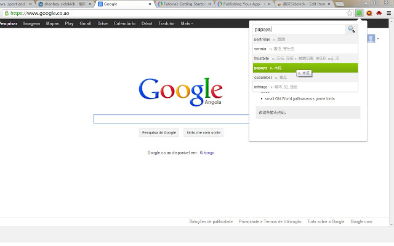Open Soluções de publicidade link
This screenshot has width=394, height=246.
[x=211, y=221]
